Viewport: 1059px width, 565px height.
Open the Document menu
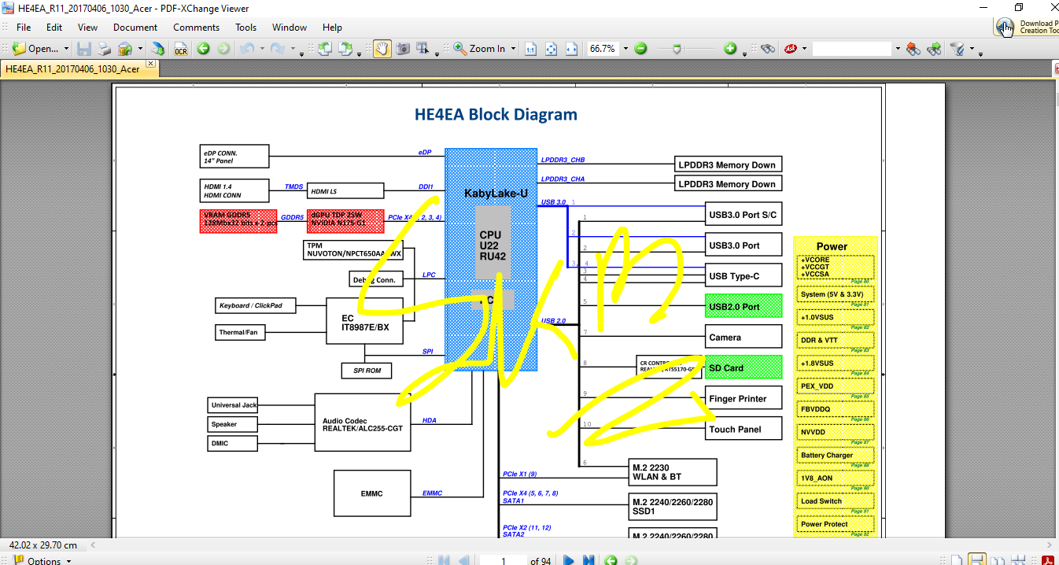click(x=135, y=28)
